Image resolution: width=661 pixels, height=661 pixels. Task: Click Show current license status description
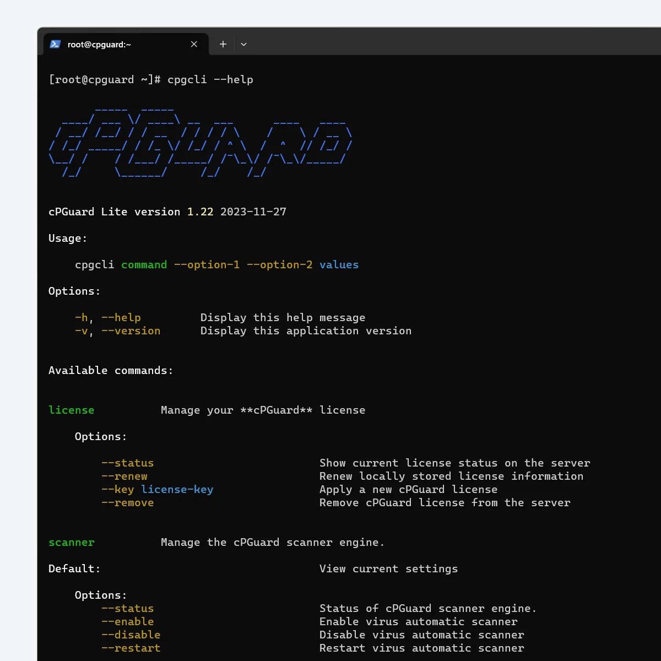point(454,463)
